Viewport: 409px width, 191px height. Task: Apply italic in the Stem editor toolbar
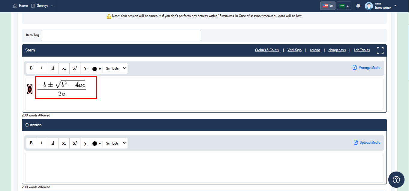click(x=42, y=68)
